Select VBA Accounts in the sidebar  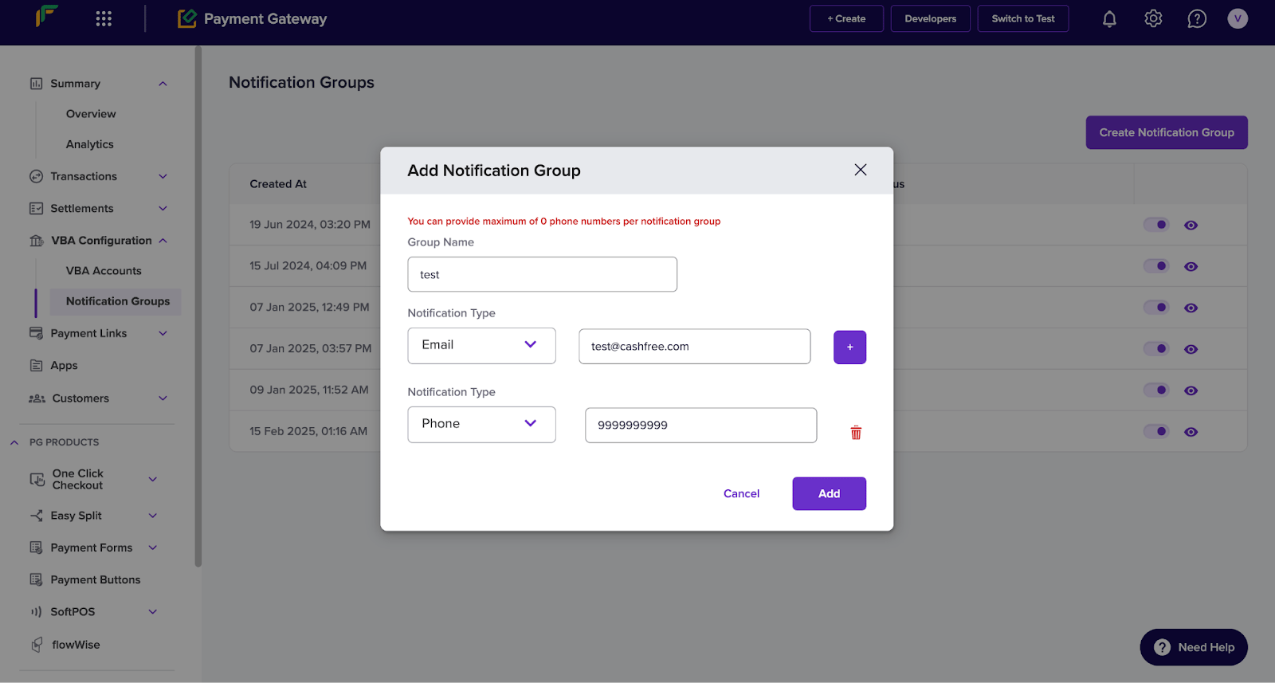tap(104, 271)
